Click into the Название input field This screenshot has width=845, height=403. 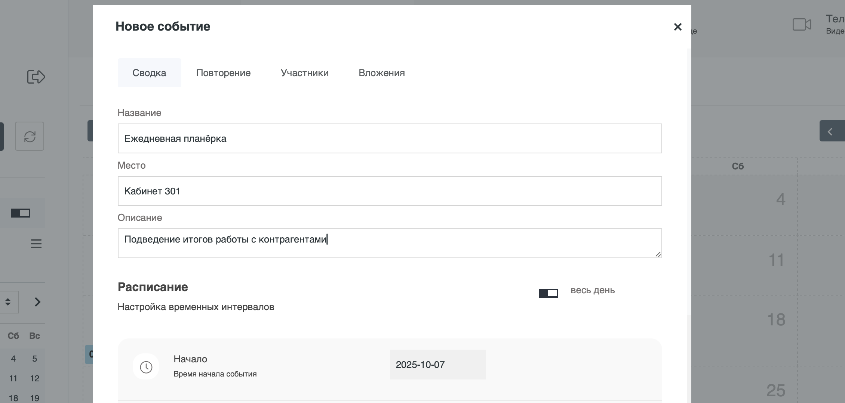point(389,138)
